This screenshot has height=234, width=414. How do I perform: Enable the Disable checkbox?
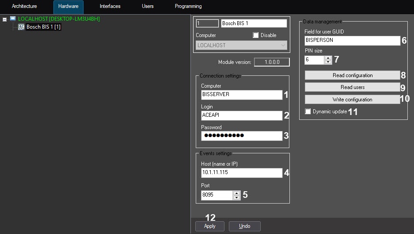pyautogui.click(x=255, y=35)
